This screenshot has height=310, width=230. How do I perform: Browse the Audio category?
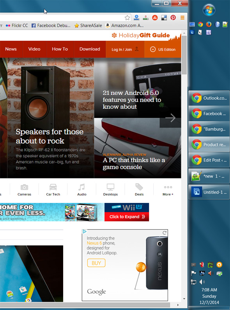82,190
